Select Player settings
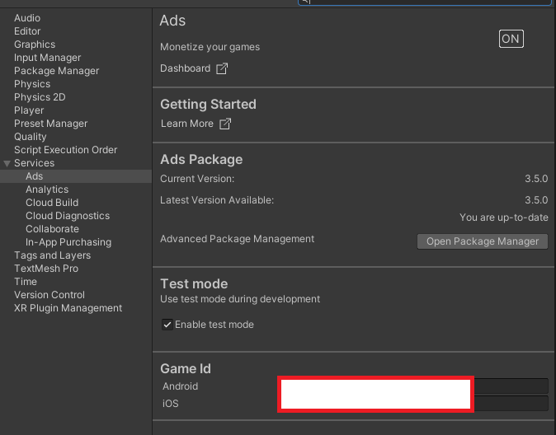Screen dimensions: 556x435 (x=29, y=110)
